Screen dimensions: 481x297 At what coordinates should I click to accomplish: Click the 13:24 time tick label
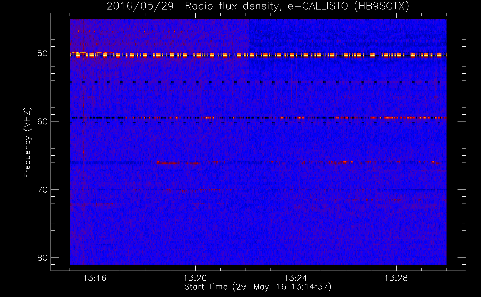pyautogui.click(x=295, y=278)
